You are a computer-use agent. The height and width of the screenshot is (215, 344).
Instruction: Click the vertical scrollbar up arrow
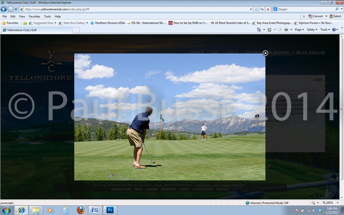click(x=342, y=37)
